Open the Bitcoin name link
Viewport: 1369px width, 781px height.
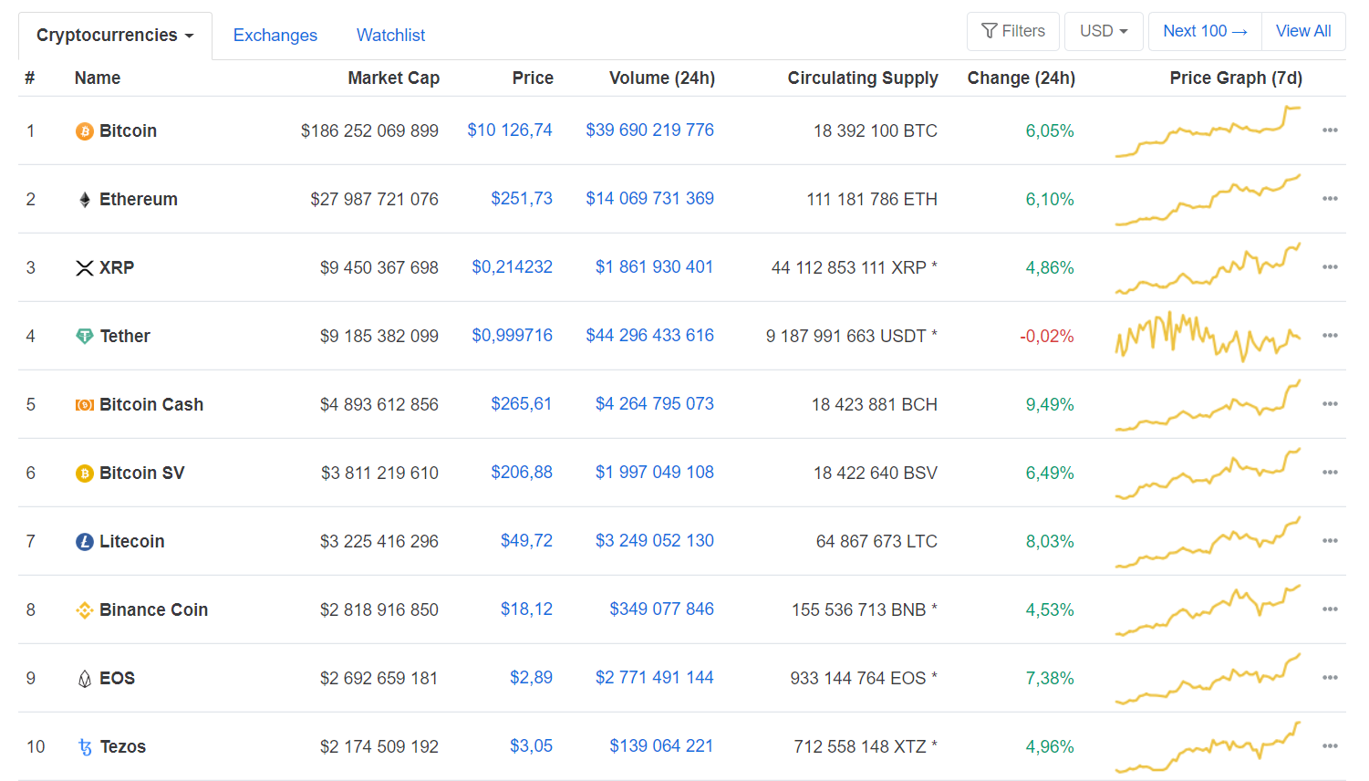point(128,131)
